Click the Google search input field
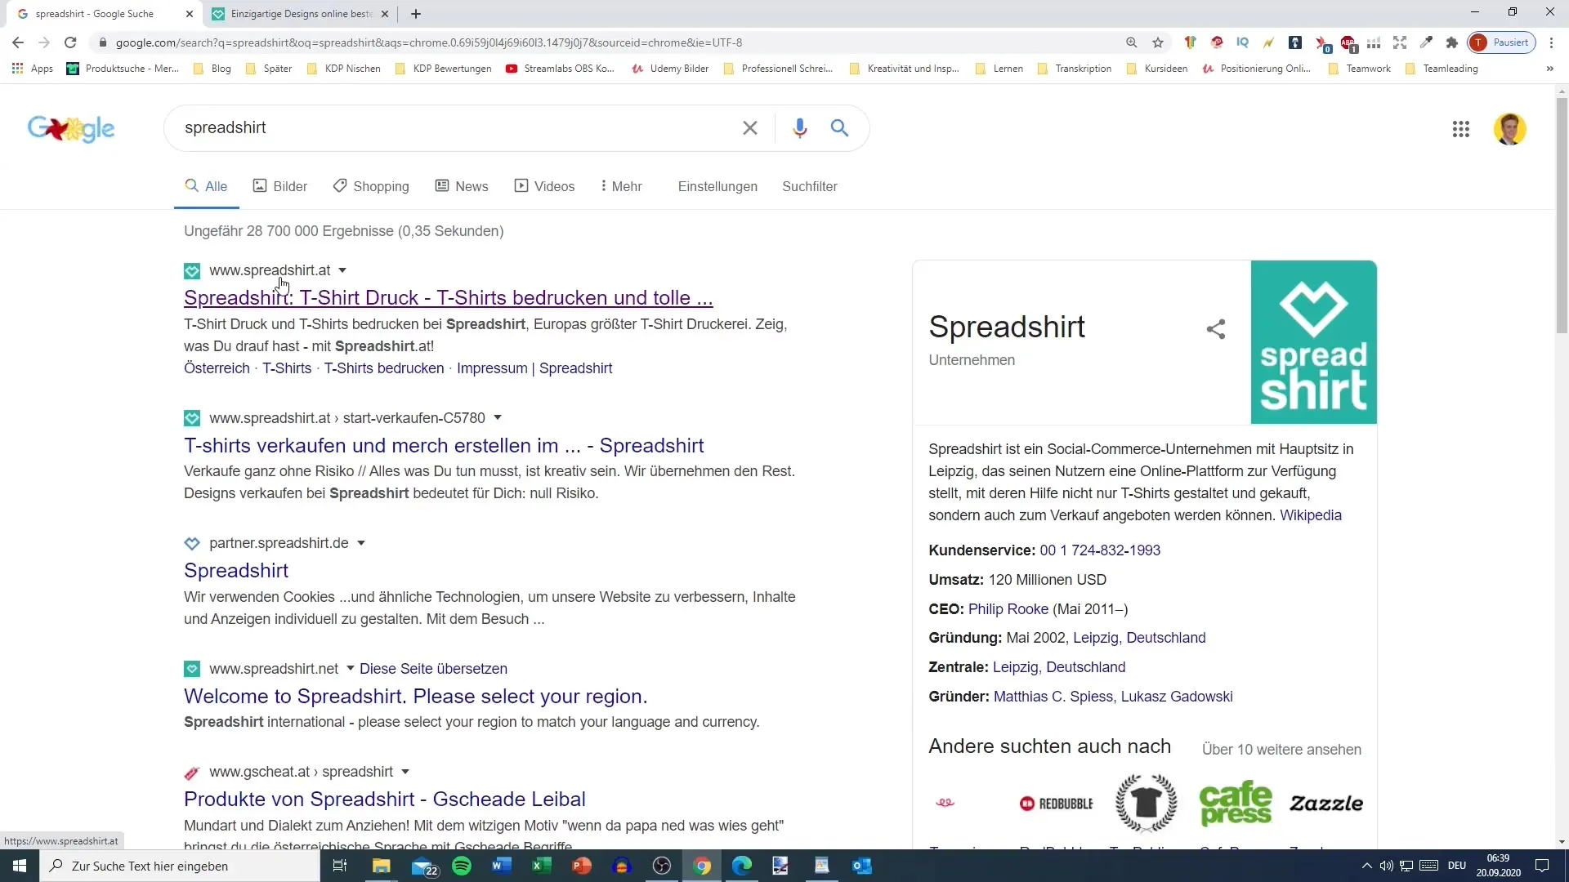 458,128
